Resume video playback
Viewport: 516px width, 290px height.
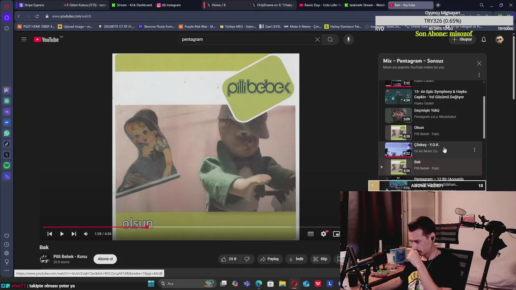coord(62,234)
